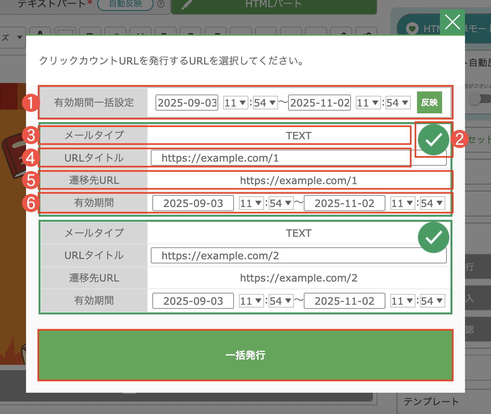Click the 一括発行 bulk issue button
The width and height of the screenshot is (491, 414).
click(x=245, y=355)
